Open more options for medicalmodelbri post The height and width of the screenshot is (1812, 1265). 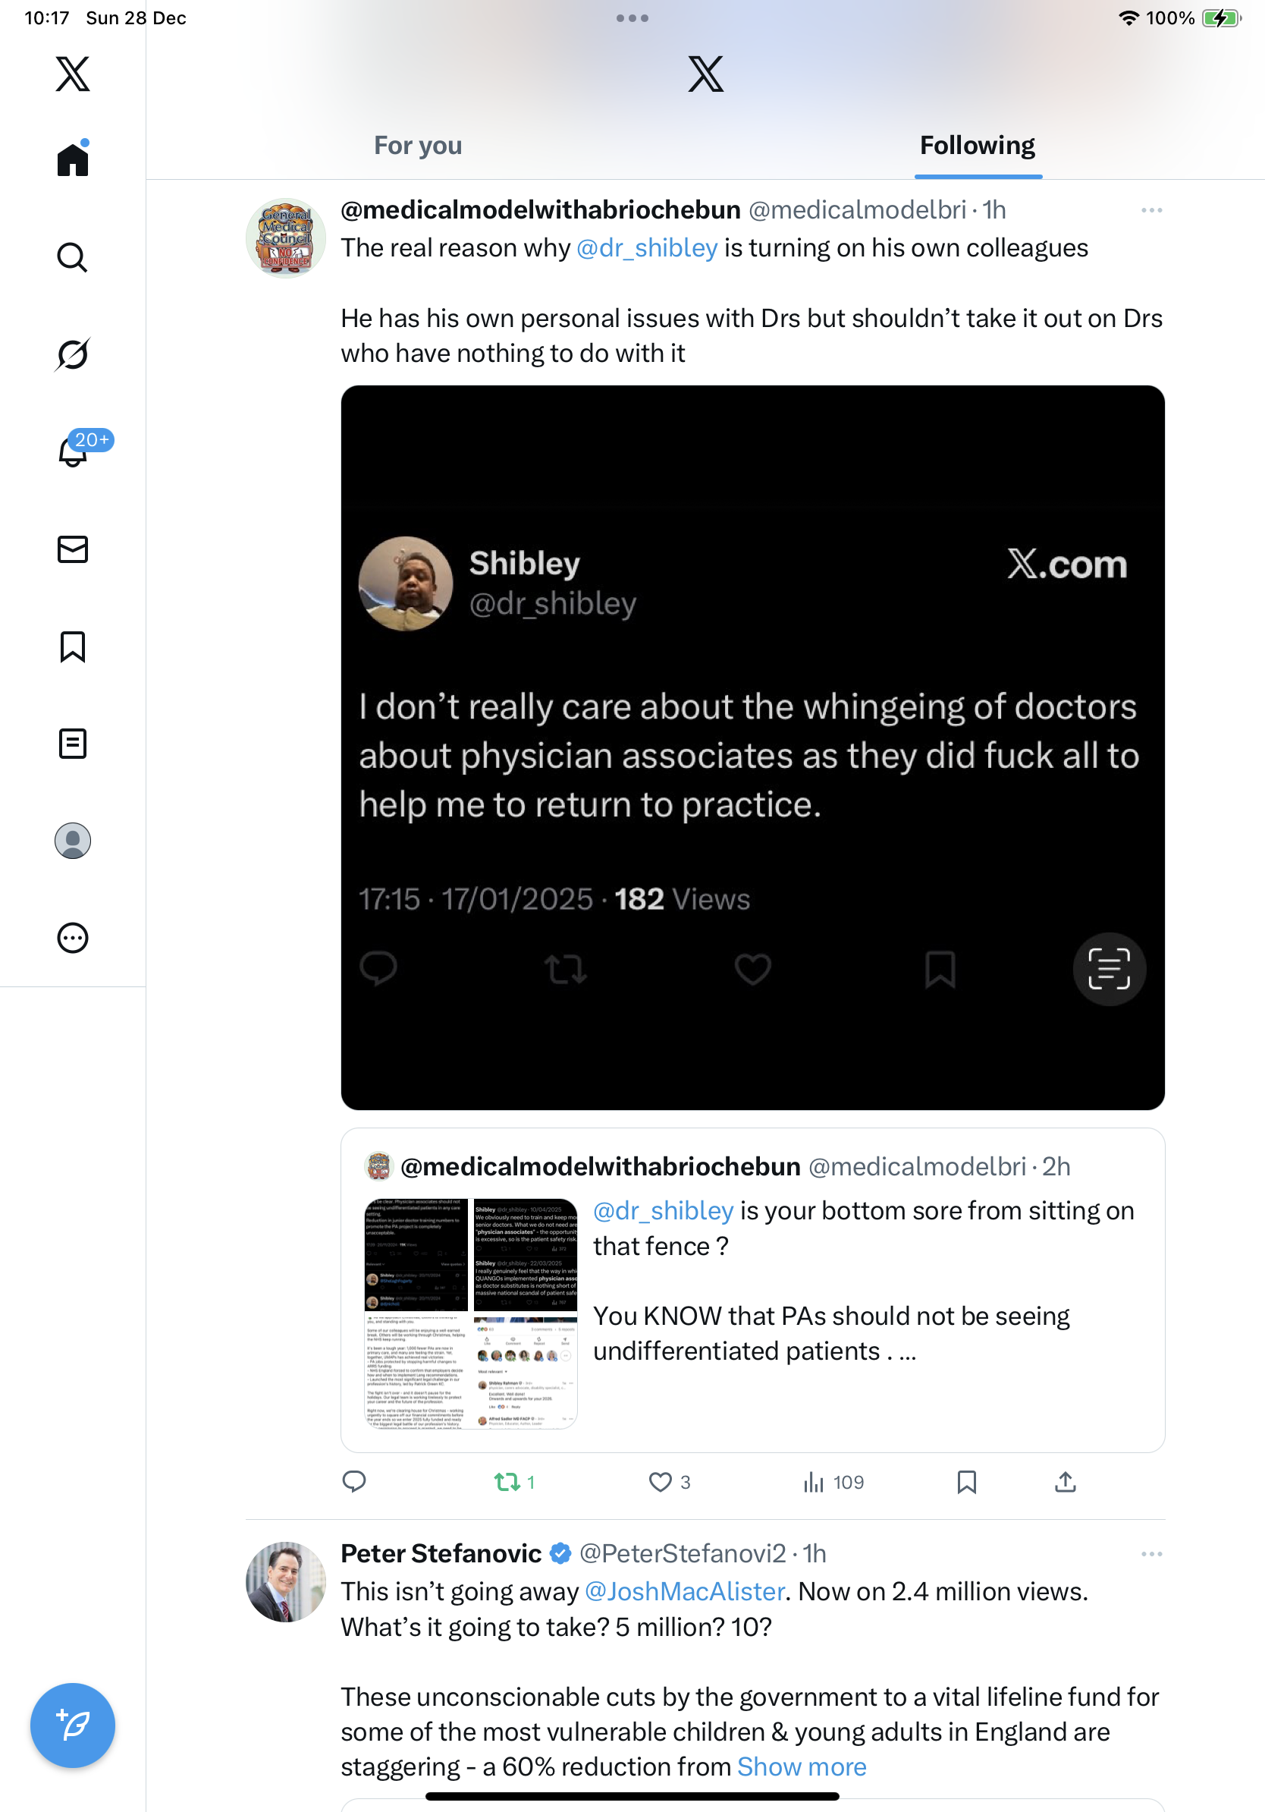[1151, 211]
